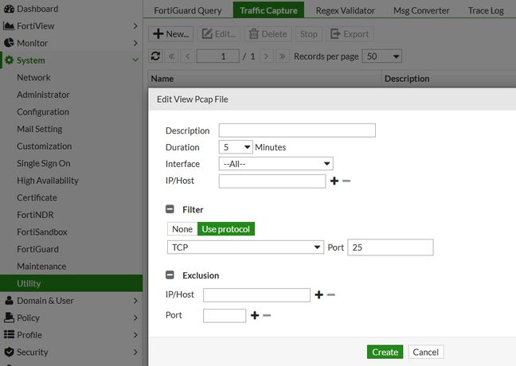Select Utility menu item
Viewport: 516px width, 366px height.
(71, 283)
